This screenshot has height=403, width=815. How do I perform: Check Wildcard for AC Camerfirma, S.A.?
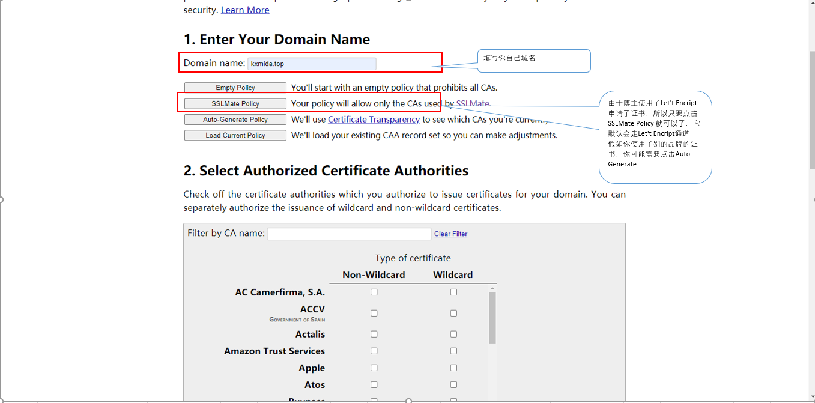(453, 292)
